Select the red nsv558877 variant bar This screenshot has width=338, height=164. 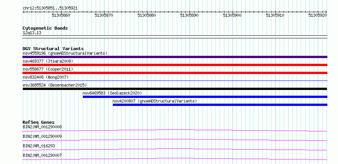click(175, 73)
